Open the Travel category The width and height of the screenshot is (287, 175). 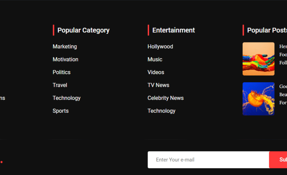coord(60,85)
